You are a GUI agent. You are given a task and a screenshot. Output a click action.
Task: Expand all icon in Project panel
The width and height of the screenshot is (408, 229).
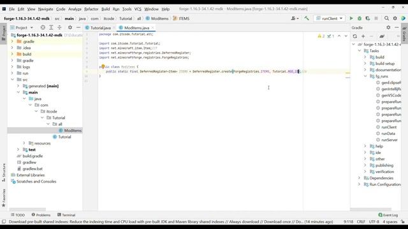tap(51, 27)
